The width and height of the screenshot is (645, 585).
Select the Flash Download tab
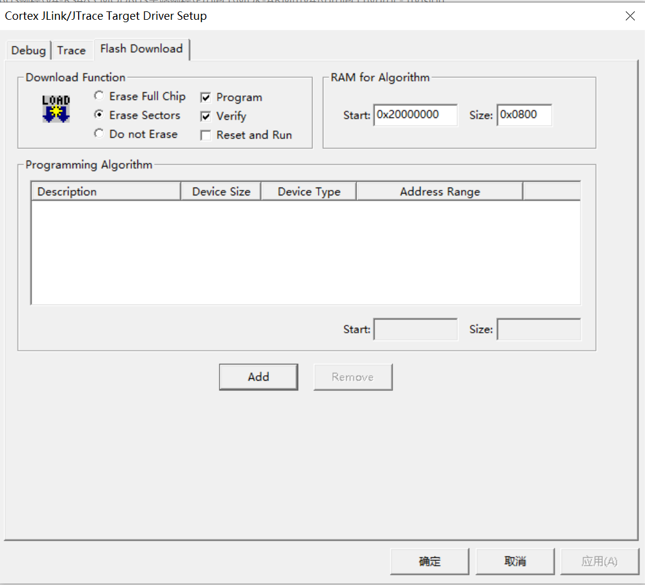(142, 49)
